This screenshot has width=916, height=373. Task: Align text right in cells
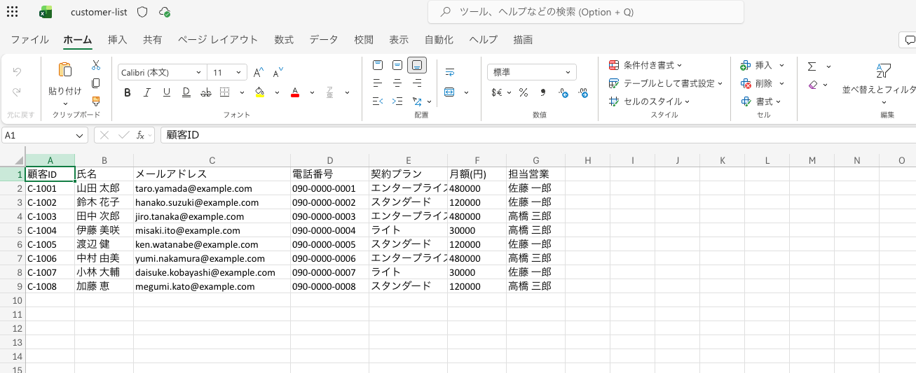coord(417,83)
